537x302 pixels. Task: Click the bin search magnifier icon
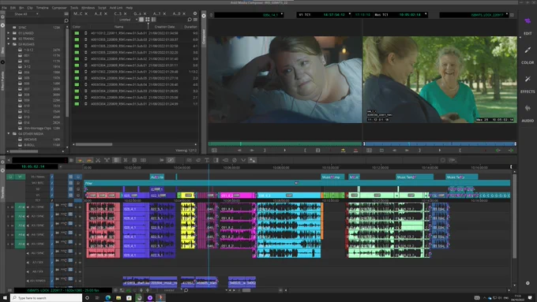pyautogui.click(x=190, y=20)
